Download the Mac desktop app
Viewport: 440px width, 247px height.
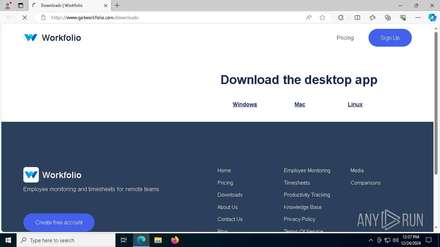click(300, 104)
